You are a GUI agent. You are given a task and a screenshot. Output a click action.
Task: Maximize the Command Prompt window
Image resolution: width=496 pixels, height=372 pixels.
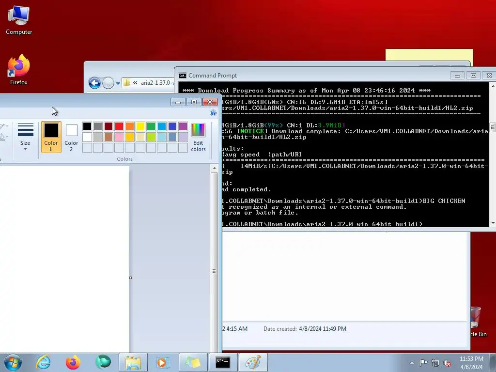pyautogui.click(x=473, y=75)
